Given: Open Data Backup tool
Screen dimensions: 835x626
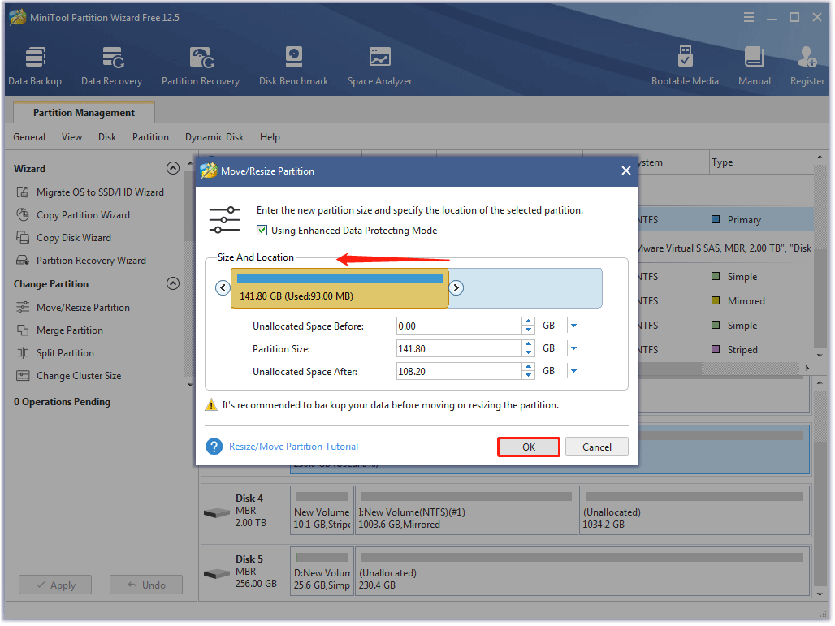Looking at the screenshot, I should (35, 67).
